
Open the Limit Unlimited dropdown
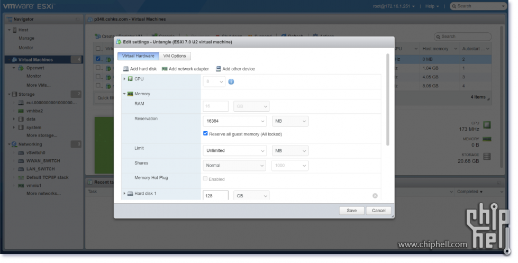click(x=234, y=150)
